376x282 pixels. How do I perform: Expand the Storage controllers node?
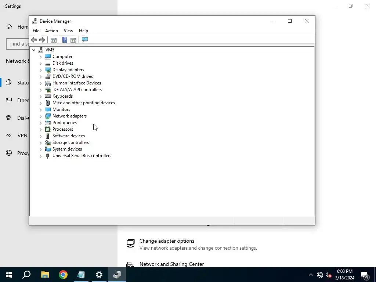pyautogui.click(x=40, y=143)
